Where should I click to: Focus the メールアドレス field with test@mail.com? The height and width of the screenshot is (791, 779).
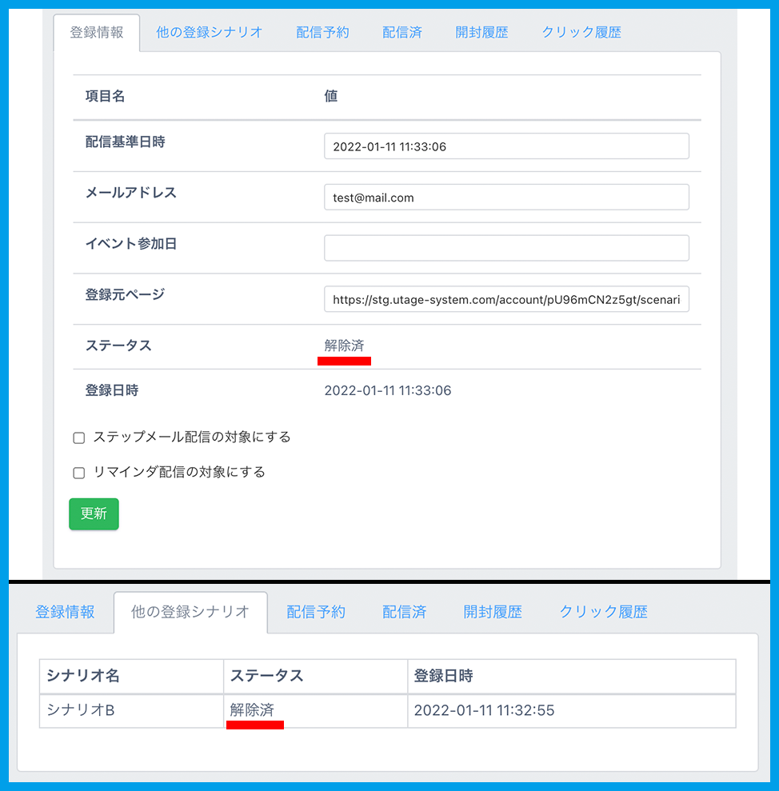point(506,198)
